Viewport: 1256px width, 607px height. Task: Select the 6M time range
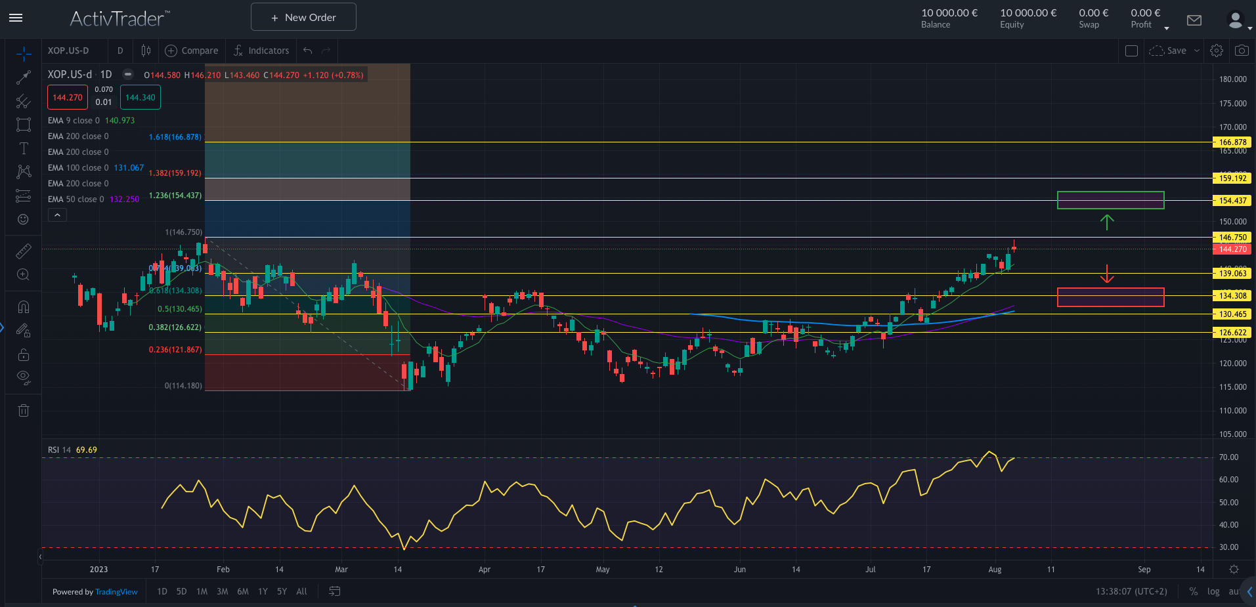tap(242, 591)
